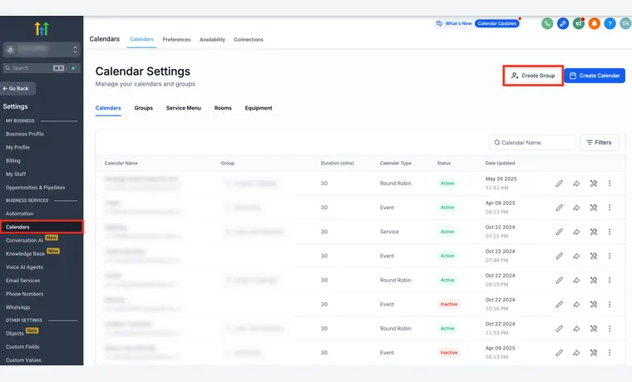This screenshot has height=382, width=632.
Task: Open more options for the Service calendar row
Action: coord(610,232)
